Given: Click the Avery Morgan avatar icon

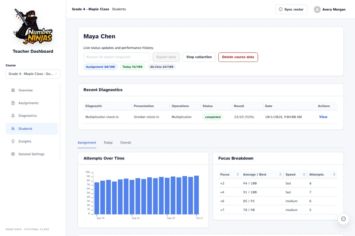Looking at the screenshot, I should coord(317,9).
